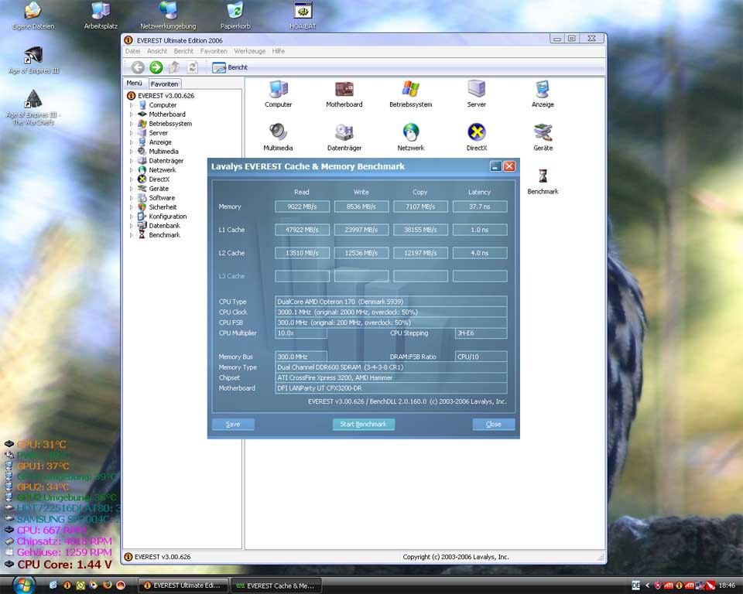Go forward with the green arrow button
The height and width of the screenshot is (594, 743).
point(156,68)
